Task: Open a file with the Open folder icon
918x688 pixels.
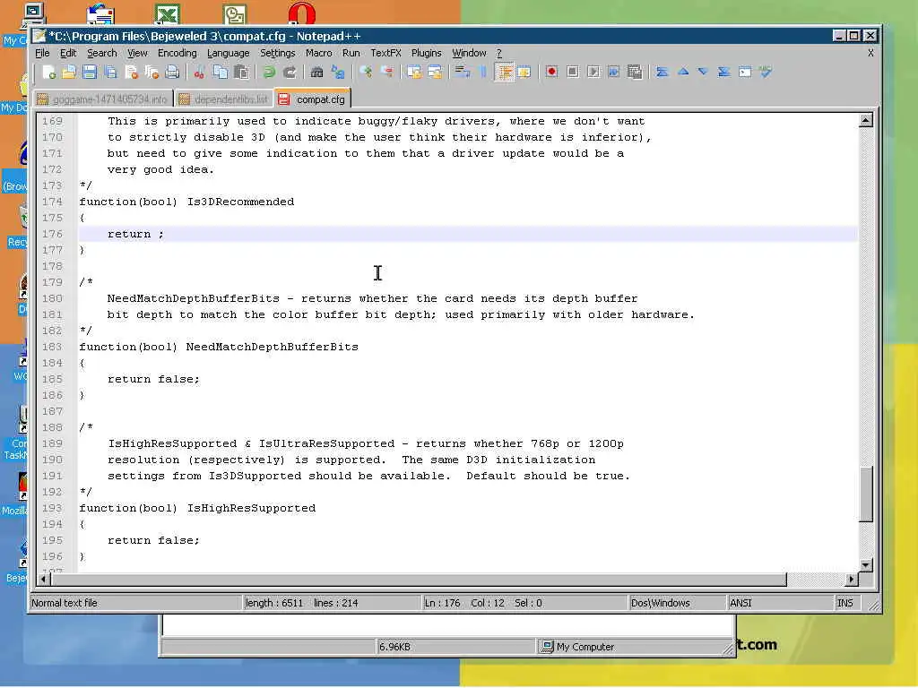Action: tap(69, 72)
